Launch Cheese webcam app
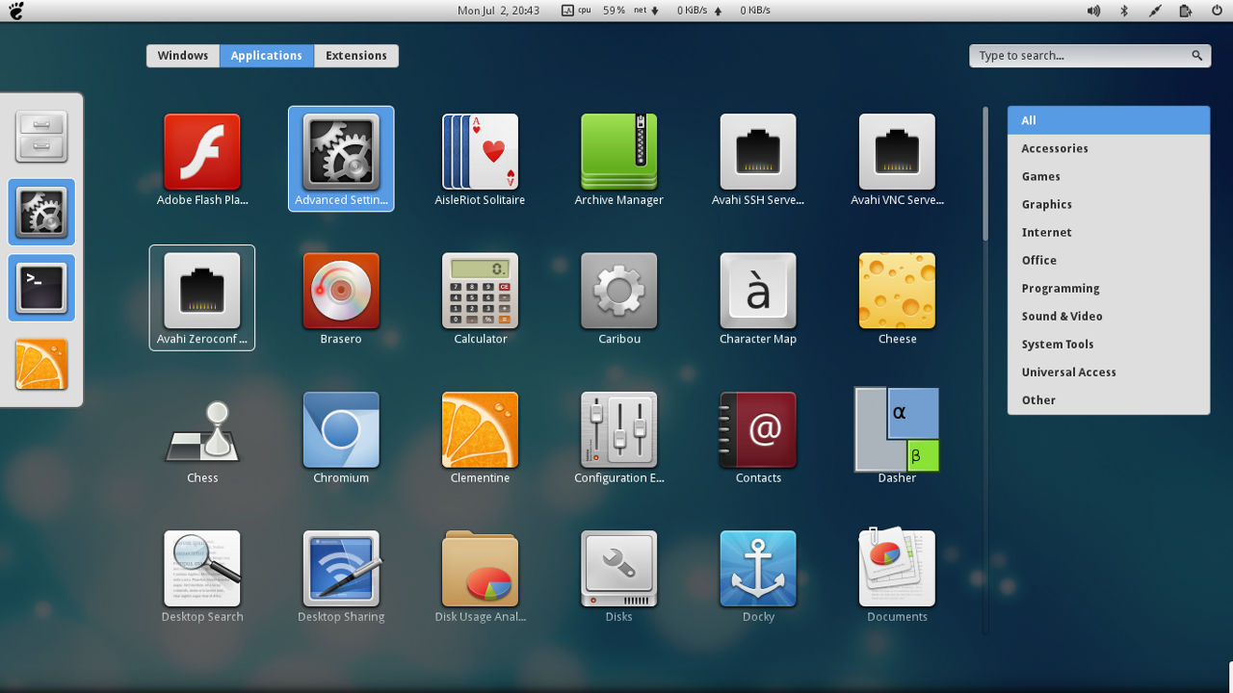 897,297
